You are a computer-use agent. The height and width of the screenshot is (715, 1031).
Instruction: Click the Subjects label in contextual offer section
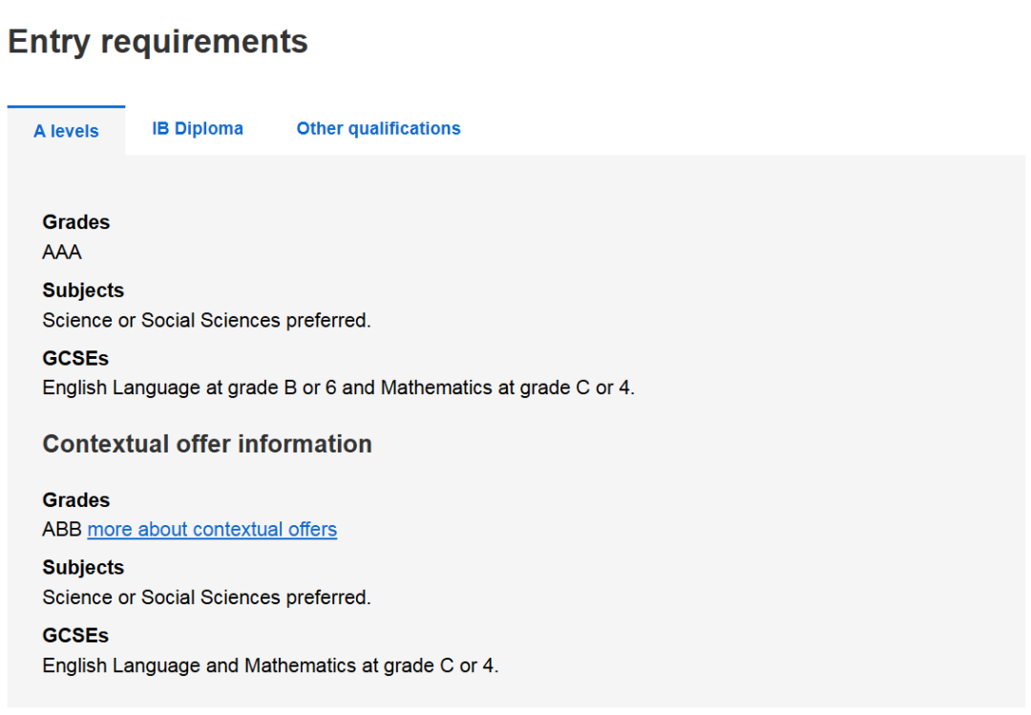(x=83, y=568)
